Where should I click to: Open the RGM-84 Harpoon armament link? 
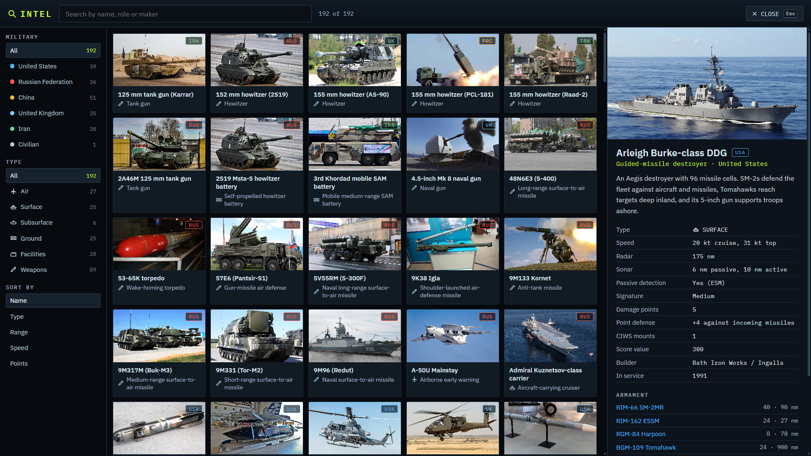click(x=640, y=434)
